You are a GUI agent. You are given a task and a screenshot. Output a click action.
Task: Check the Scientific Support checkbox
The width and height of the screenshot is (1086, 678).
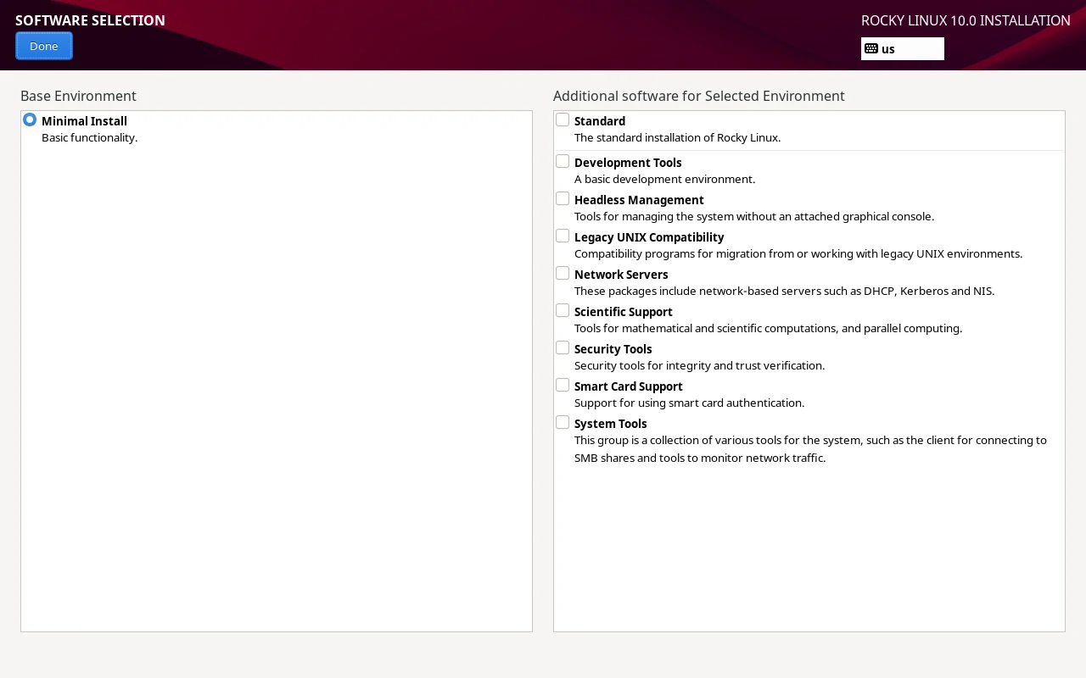click(x=563, y=310)
